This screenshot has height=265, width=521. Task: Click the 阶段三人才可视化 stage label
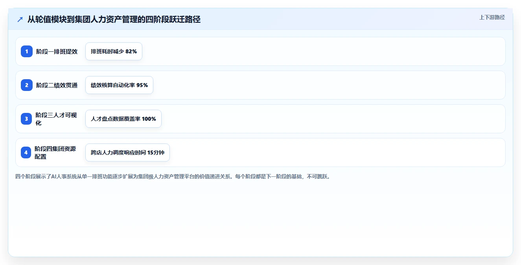[57, 119]
